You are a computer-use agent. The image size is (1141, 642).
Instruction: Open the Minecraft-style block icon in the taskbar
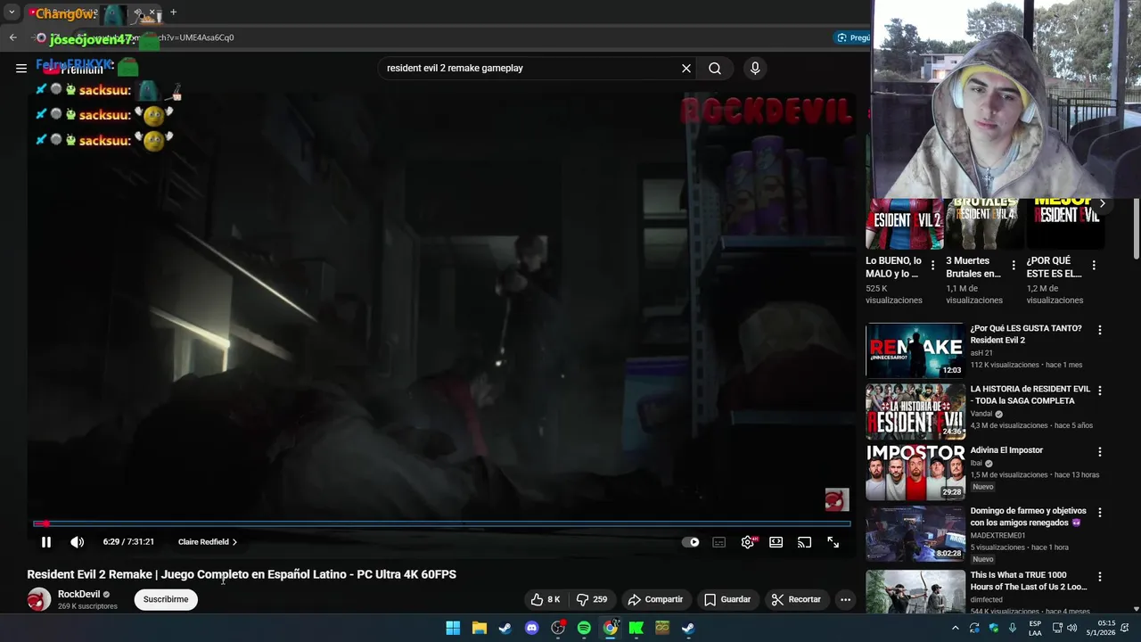[x=662, y=628]
